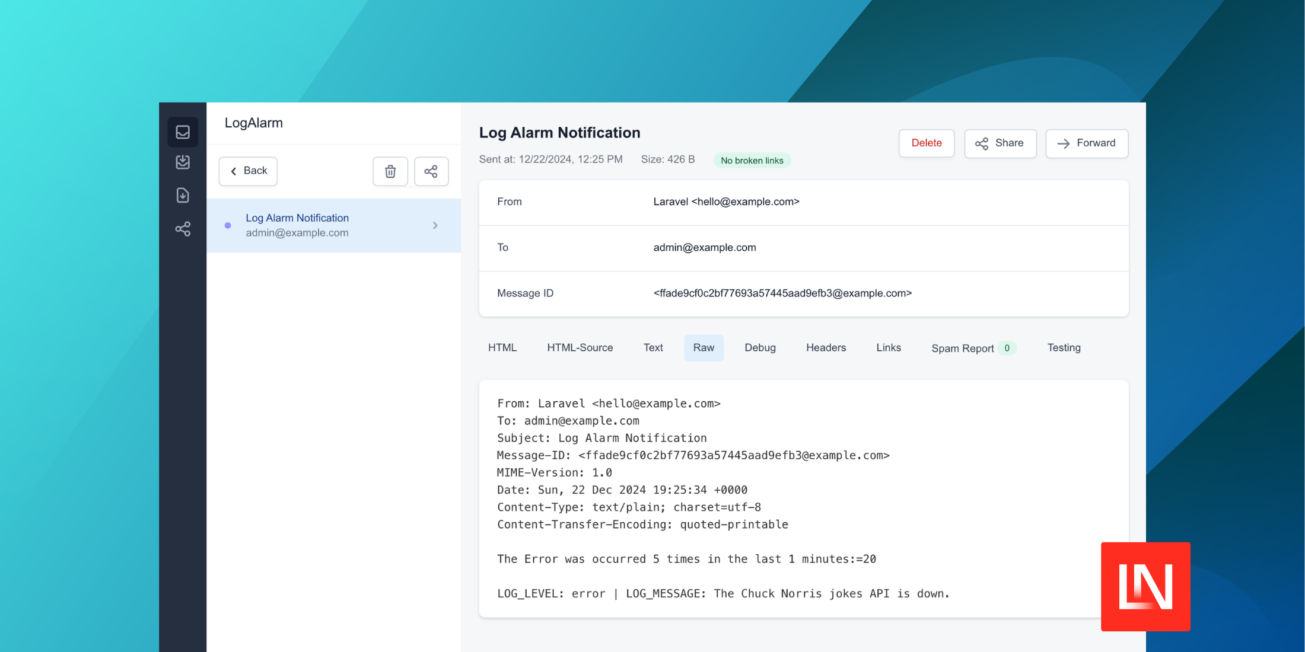Click the raw Subject: Log Alarm Notification line
1305x652 pixels.
tap(601, 438)
